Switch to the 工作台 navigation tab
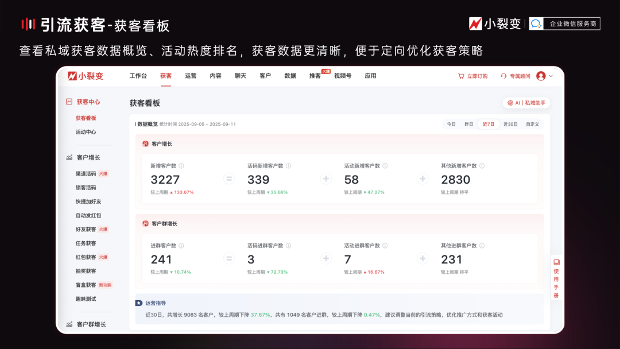 tap(139, 76)
